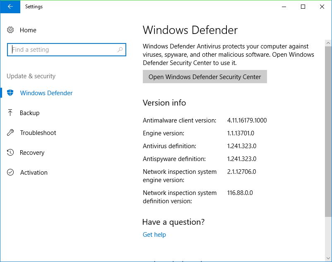332x262 pixels.
Task: Click the Activation checkmark circle icon
Action: [x=10, y=172]
